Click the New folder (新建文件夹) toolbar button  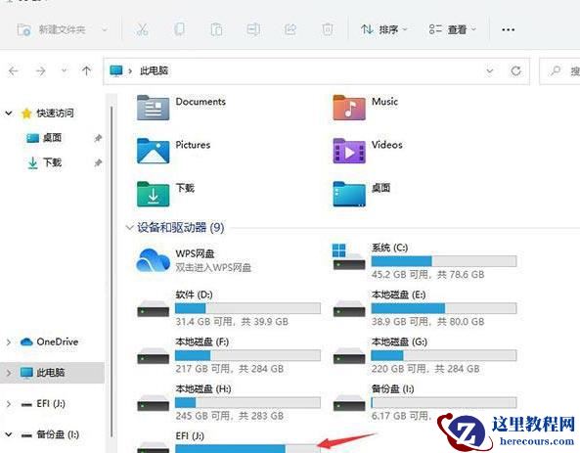pyautogui.click(x=52, y=29)
